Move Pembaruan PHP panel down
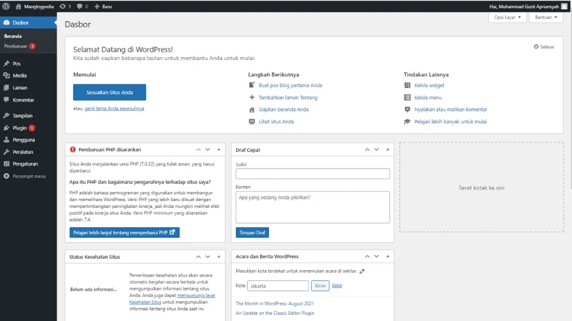The width and height of the screenshot is (572, 321). 208,150
